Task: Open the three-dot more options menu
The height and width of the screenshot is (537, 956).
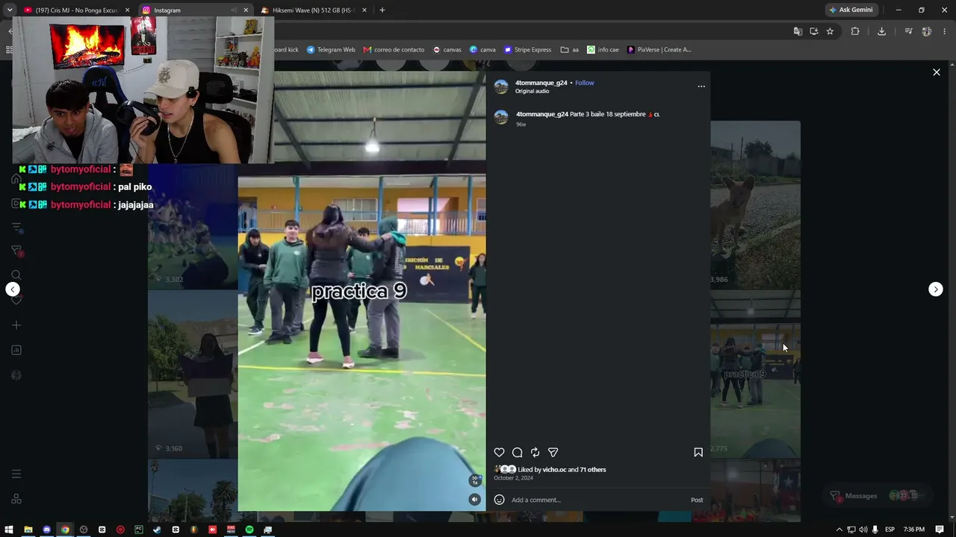Action: point(701,87)
